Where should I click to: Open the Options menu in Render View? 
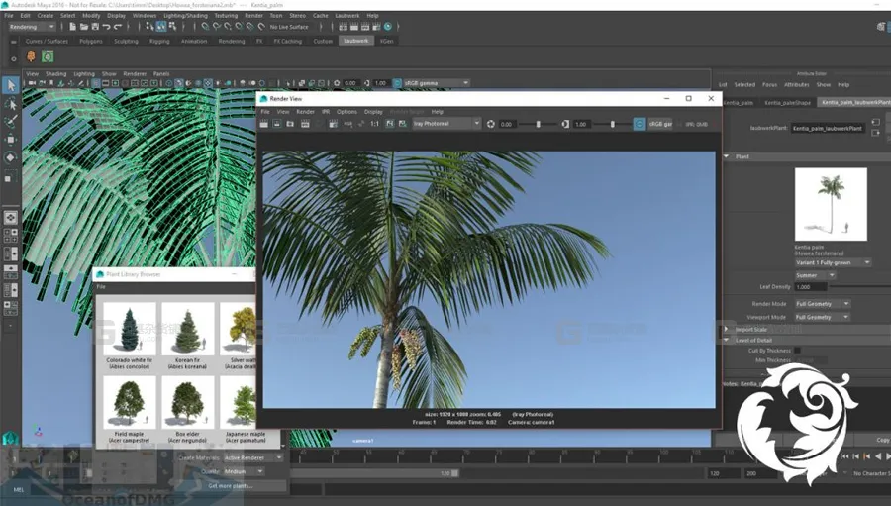(x=346, y=112)
